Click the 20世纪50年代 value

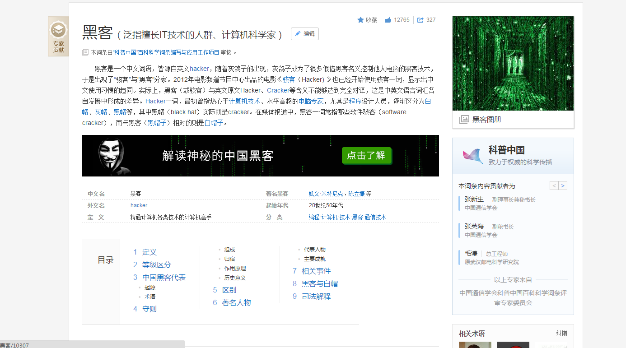click(x=326, y=205)
